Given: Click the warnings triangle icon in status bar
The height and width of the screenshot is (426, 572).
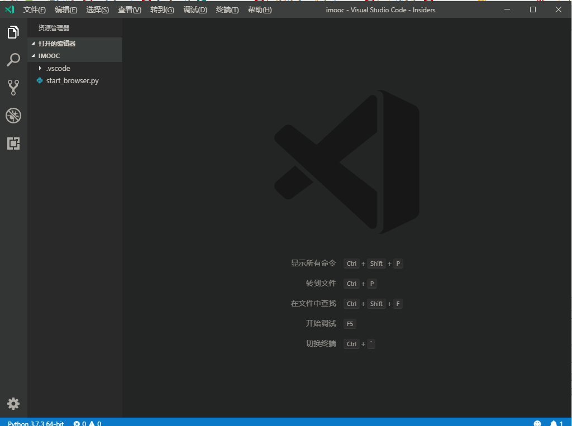Looking at the screenshot, I should pyautogui.click(x=92, y=423).
